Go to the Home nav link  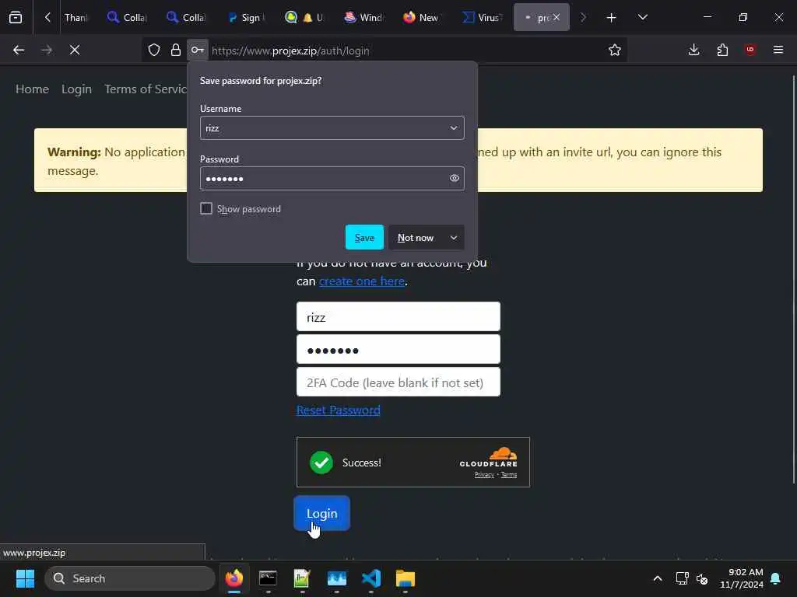(33, 89)
